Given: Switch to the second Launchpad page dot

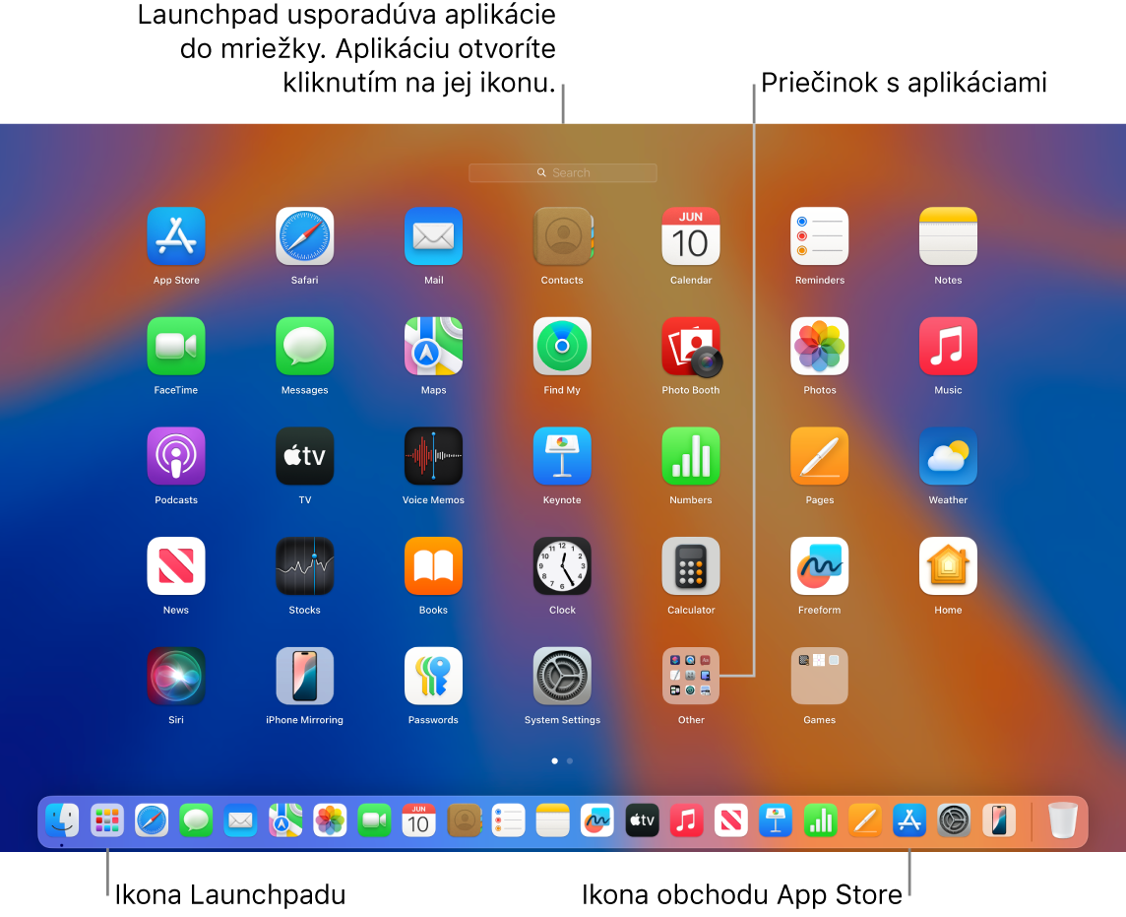Looking at the screenshot, I should click(x=570, y=761).
